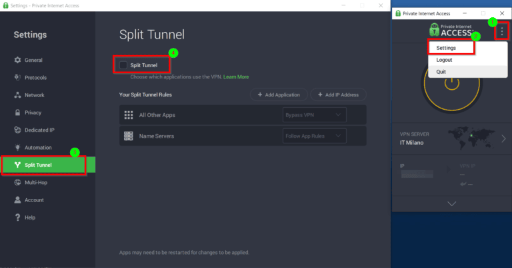
Task: Open the Help tab
Action: click(48, 217)
